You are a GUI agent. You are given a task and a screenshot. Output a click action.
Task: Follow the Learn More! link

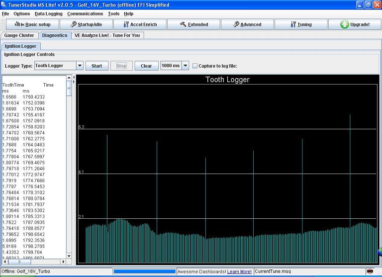tap(239, 272)
